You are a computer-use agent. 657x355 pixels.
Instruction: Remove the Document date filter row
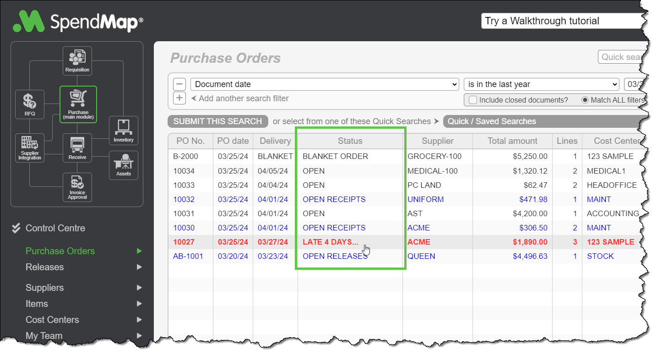(179, 84)
